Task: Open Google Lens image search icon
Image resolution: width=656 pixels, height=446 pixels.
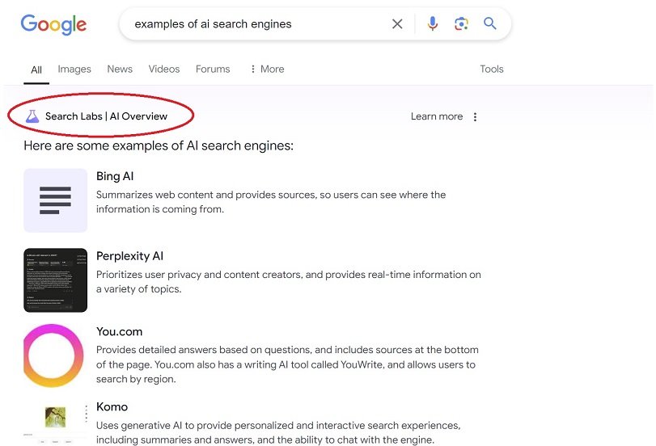Action: pos(461,23)
